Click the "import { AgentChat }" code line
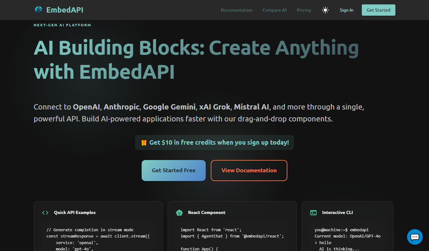The height and width of the screenshot is (251, 429). (232, 236)
